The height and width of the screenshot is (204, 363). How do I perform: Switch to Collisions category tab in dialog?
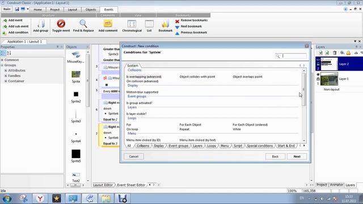pos(142,146)
